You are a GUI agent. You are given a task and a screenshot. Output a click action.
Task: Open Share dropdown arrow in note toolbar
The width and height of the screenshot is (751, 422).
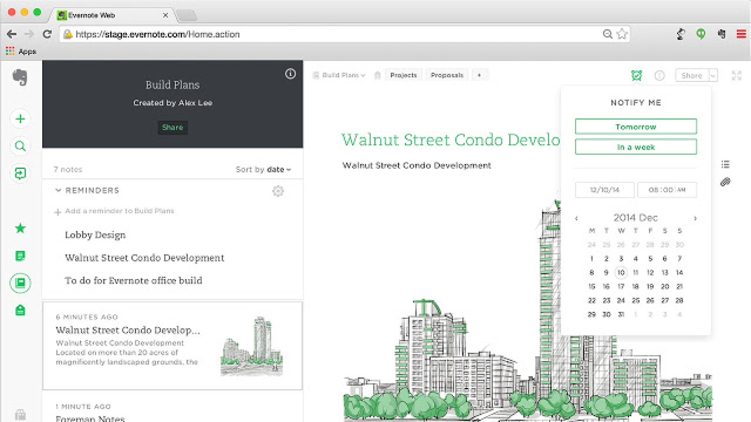(x=713, y=75)
